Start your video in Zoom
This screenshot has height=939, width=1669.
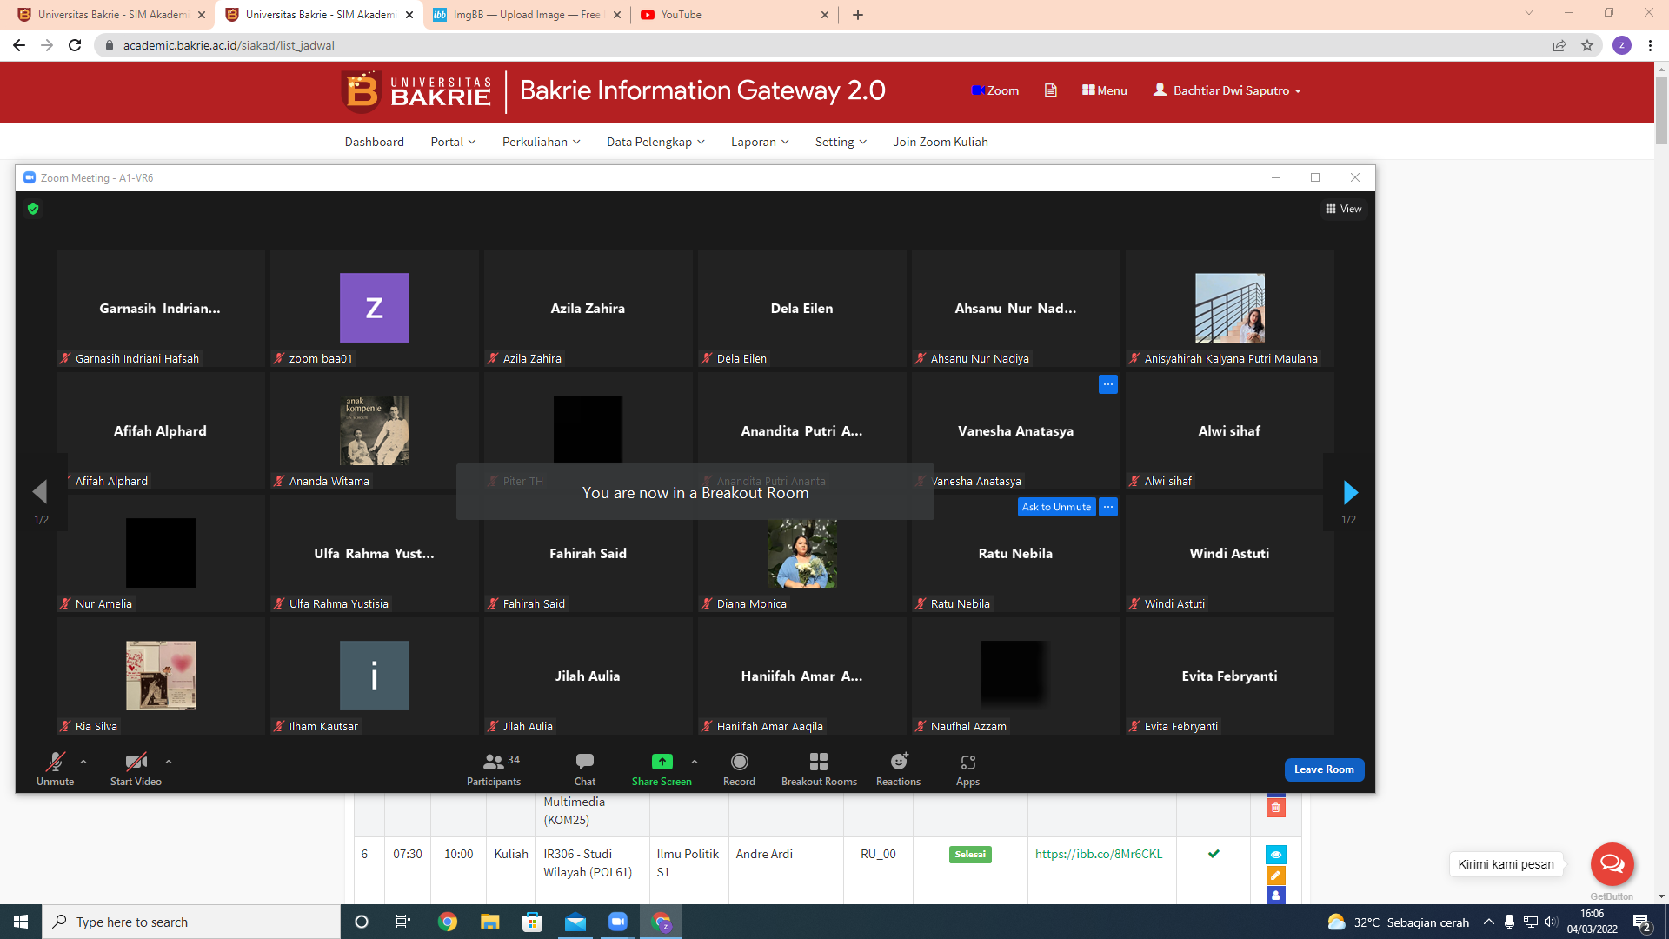(x=136, y=769)
